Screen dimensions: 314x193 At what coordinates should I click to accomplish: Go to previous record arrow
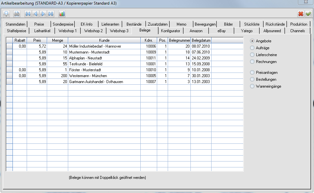[x=36, y=14]
